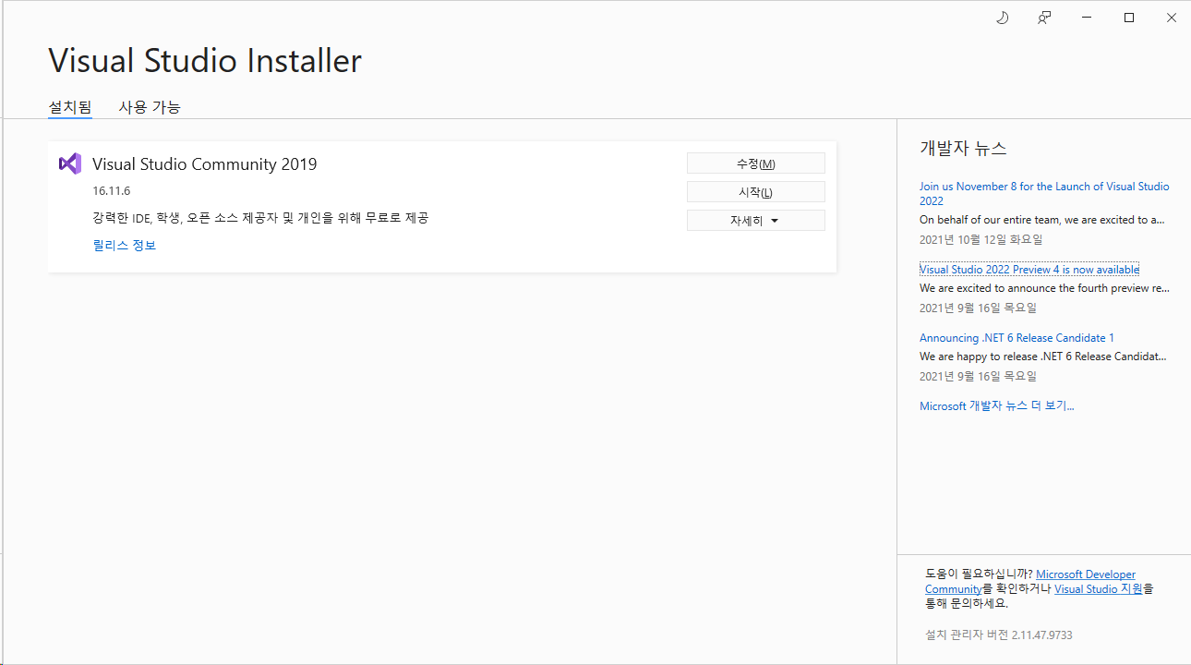The height and width of the screenshot is (665, 1191).
Task: Open Visual Studio 2022 Preview 4 link
Action: pyautogui.click(x=1029, y=270)
